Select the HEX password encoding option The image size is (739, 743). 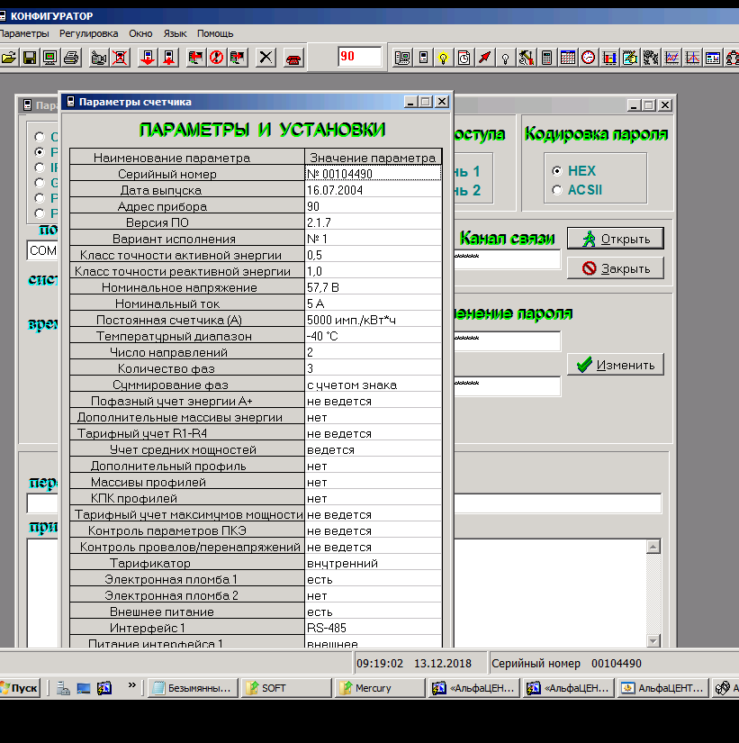[x=557, y=170]
